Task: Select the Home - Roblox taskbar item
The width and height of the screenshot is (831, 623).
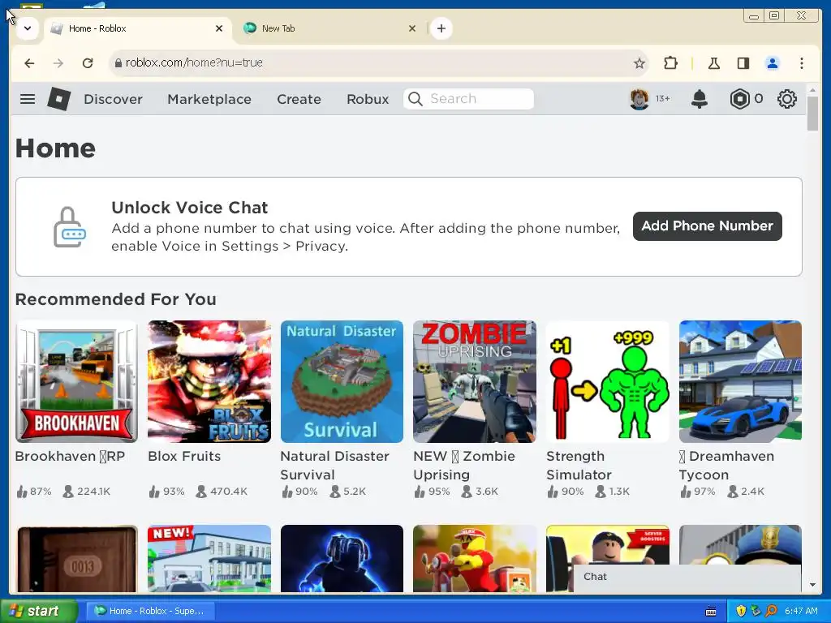Action: pos(150,611)
